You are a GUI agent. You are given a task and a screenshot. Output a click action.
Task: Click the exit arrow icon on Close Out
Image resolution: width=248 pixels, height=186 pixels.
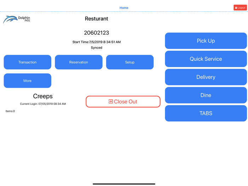pyautogui.click(x=111, y=101)
